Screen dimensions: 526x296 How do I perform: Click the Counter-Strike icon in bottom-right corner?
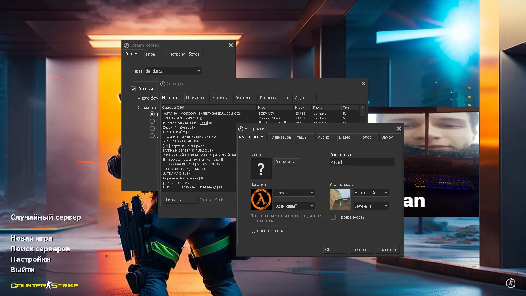pos(510,283)
